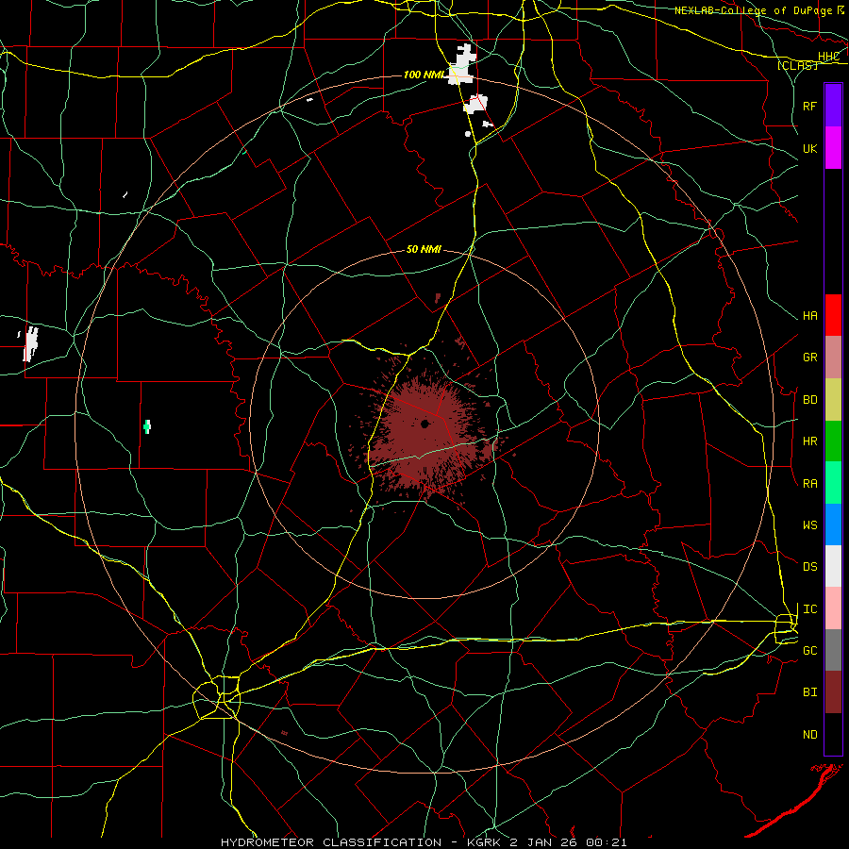Click the "BD" legend label
The image size is (849, 849).
[810, 400]
